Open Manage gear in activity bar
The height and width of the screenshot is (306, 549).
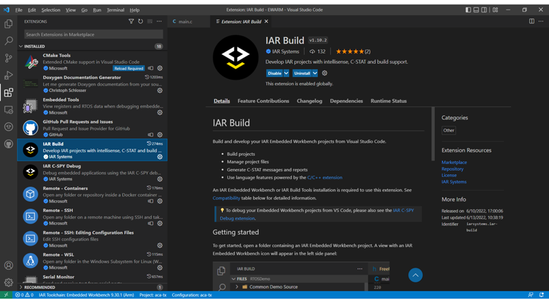8,282
